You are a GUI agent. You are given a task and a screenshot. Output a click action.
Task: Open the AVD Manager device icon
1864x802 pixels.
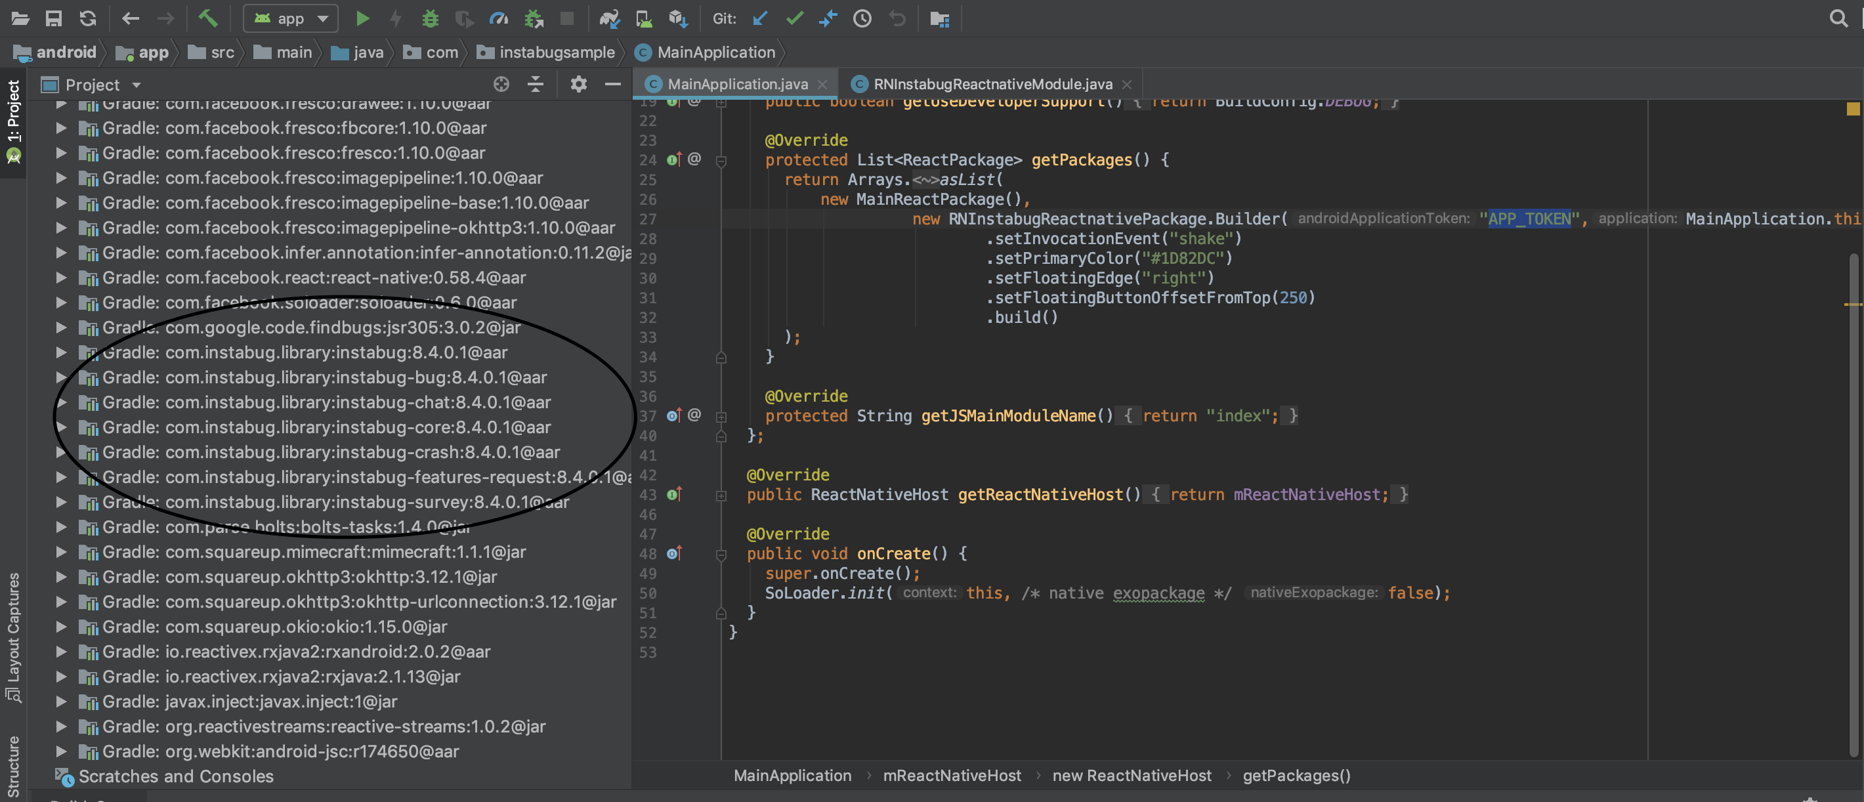(x=643, y=18)
